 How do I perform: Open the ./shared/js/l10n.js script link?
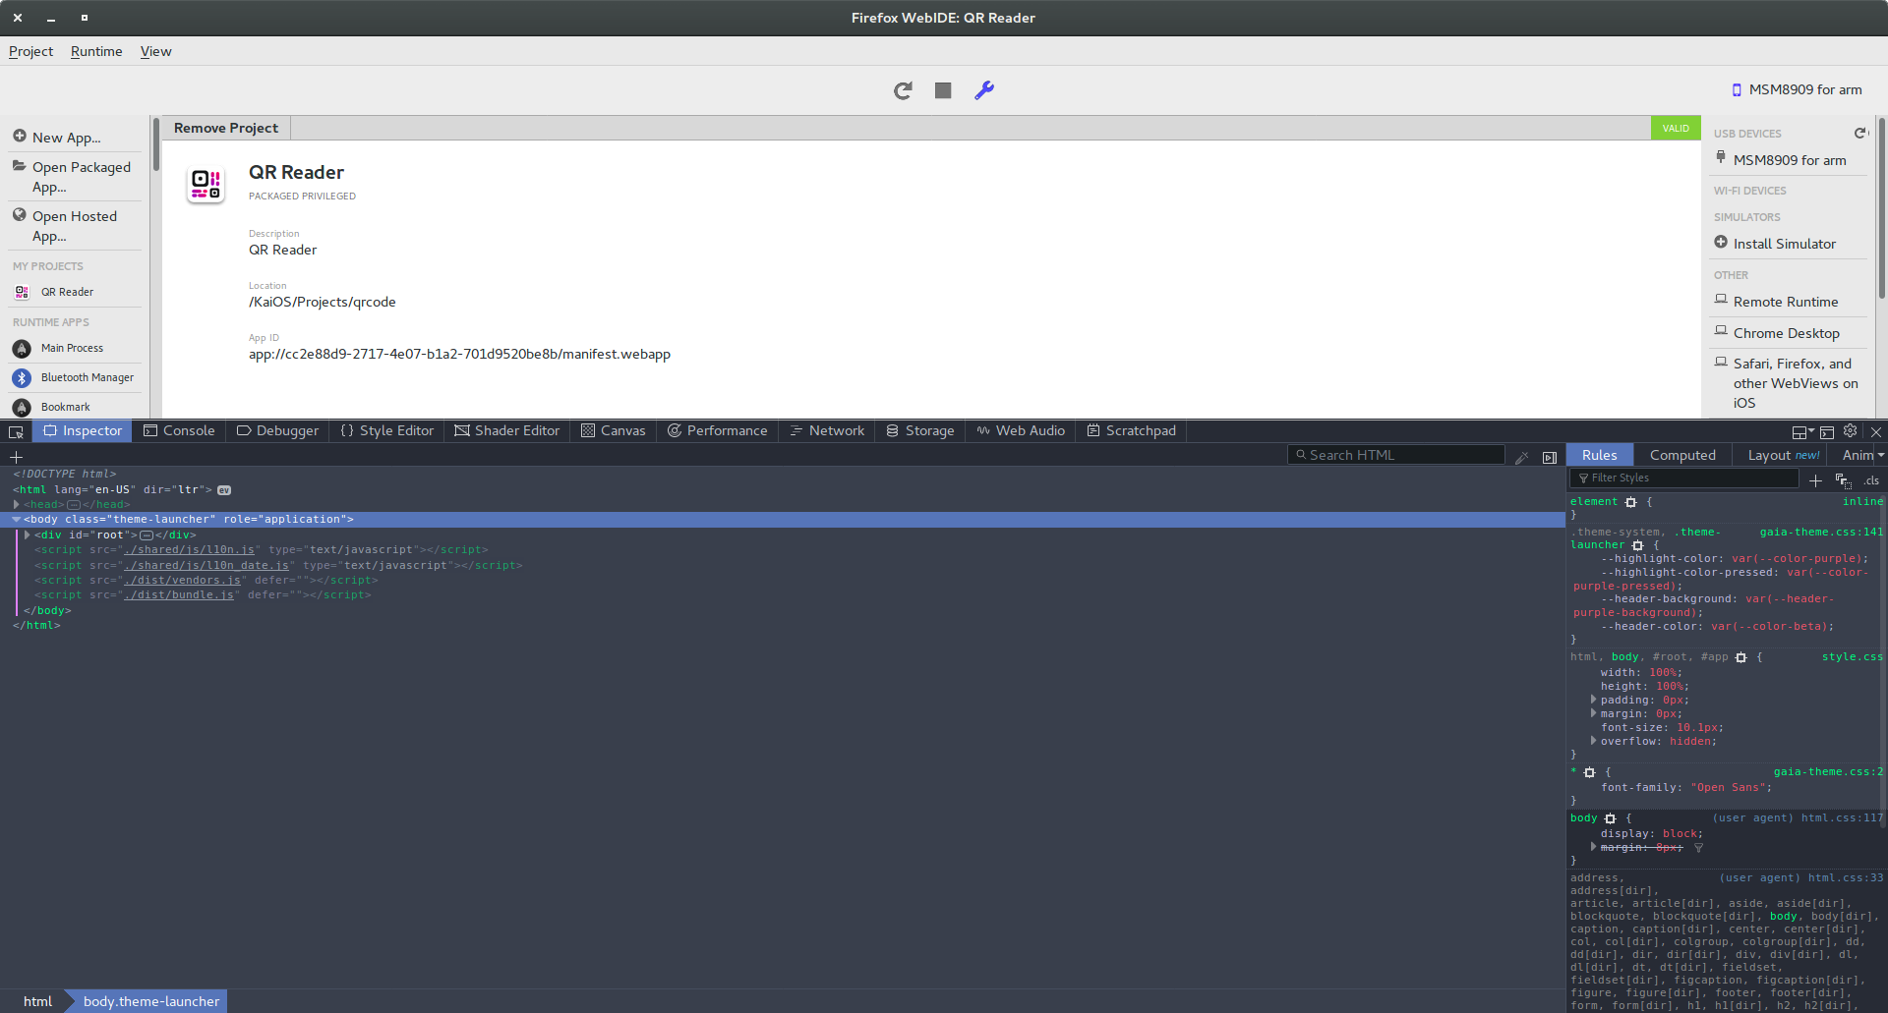190,549
